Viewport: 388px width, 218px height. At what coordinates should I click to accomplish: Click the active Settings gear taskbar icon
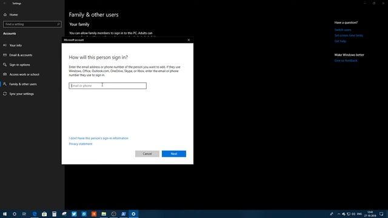click(x=133, y=214)
